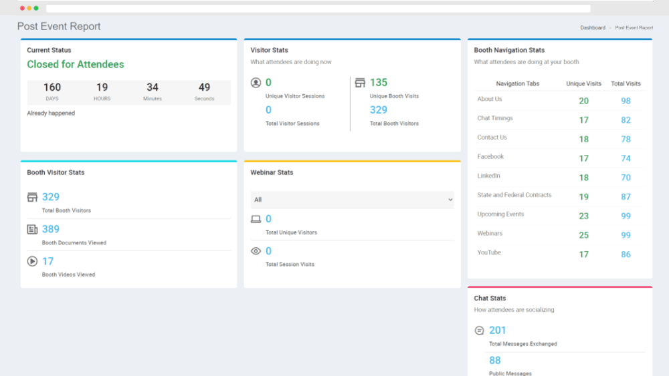Click the 88 Public Messages count
The width and height of the screenshot is (669, 376).
click(x=495, y=361)
